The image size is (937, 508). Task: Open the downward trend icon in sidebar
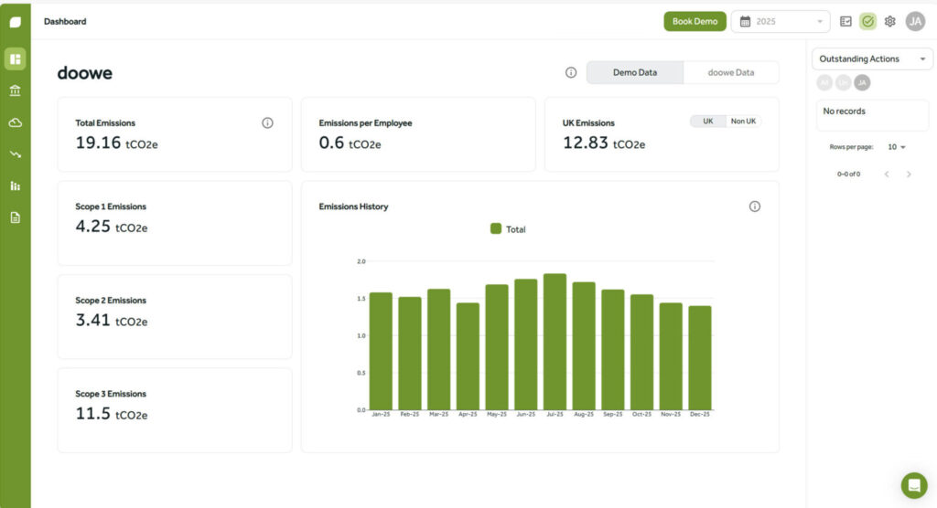[x=15, y=154]
